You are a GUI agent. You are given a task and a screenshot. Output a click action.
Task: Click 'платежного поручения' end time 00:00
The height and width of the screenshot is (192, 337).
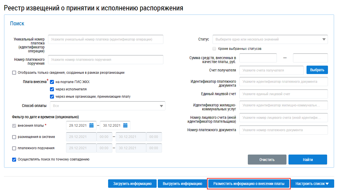coord(154,148)
